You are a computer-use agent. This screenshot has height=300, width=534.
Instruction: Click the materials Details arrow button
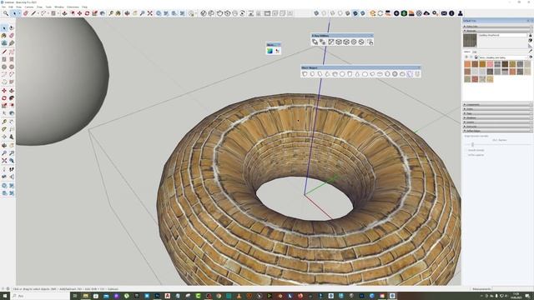pos(531,57)
